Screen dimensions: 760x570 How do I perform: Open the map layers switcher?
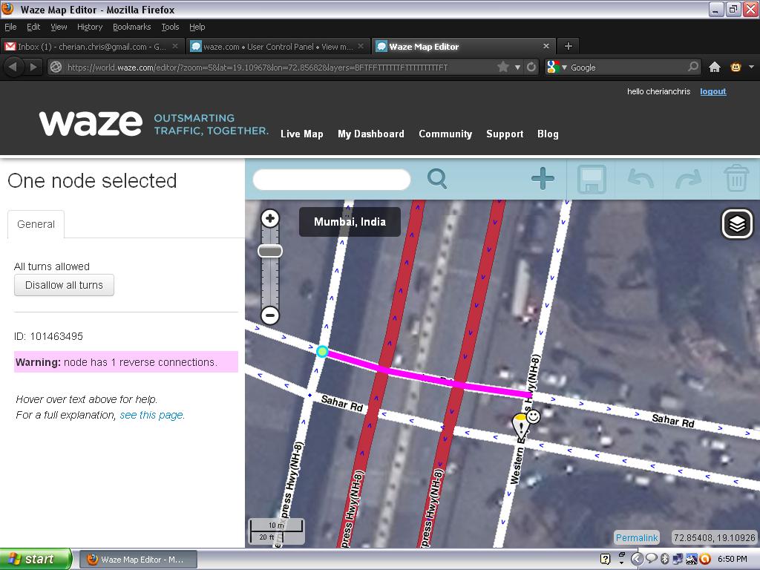737,223
